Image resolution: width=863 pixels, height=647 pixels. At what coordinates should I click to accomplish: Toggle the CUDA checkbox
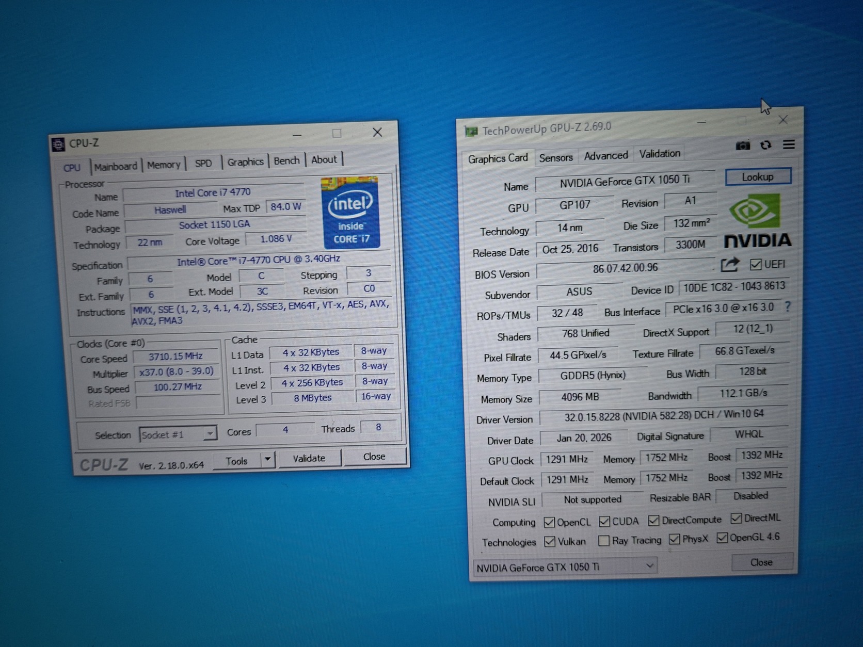(x=604, y=522)
